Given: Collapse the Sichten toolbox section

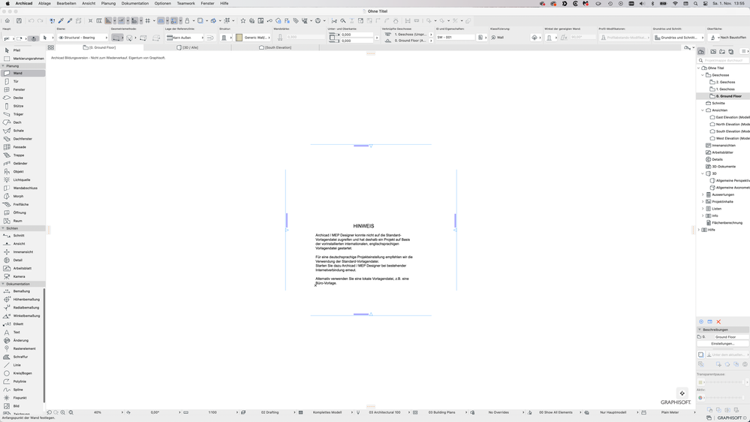Looking at the screenshot, I should [x=3, y=228].
